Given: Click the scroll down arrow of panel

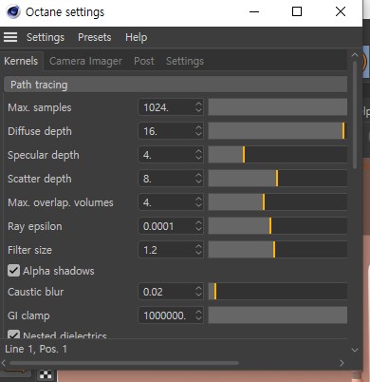Looking at the screenshot, I should coord(355,350).
